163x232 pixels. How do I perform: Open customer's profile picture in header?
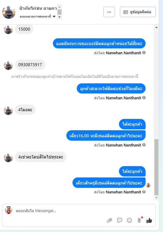pyautogui.click(x=9, y=12)
